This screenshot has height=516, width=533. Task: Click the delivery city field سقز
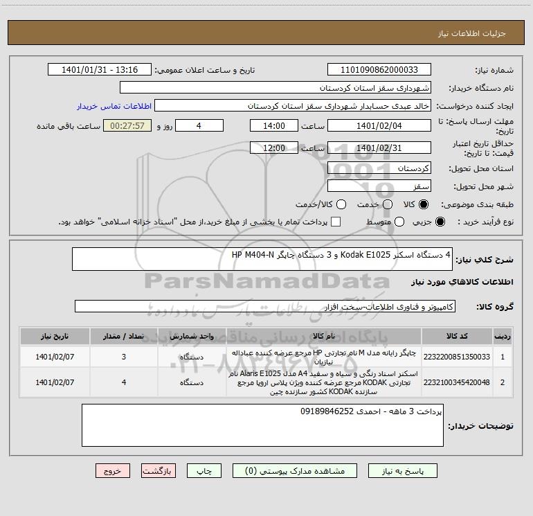379,186
